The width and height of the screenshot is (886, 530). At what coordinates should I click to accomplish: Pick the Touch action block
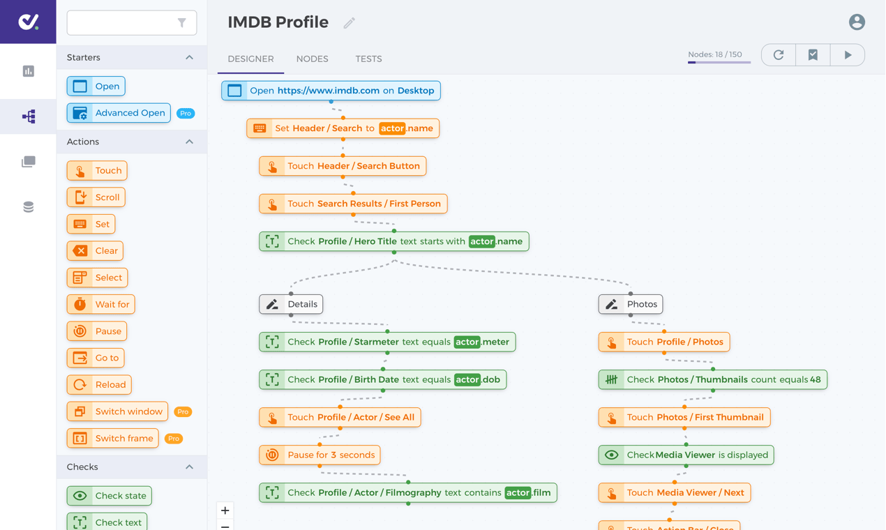coord(97,171)
